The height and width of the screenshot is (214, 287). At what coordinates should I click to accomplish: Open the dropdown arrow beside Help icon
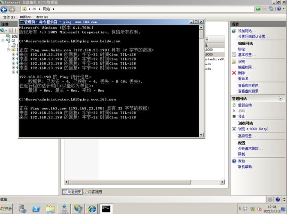pyautogui.click(x=284, y=9)
